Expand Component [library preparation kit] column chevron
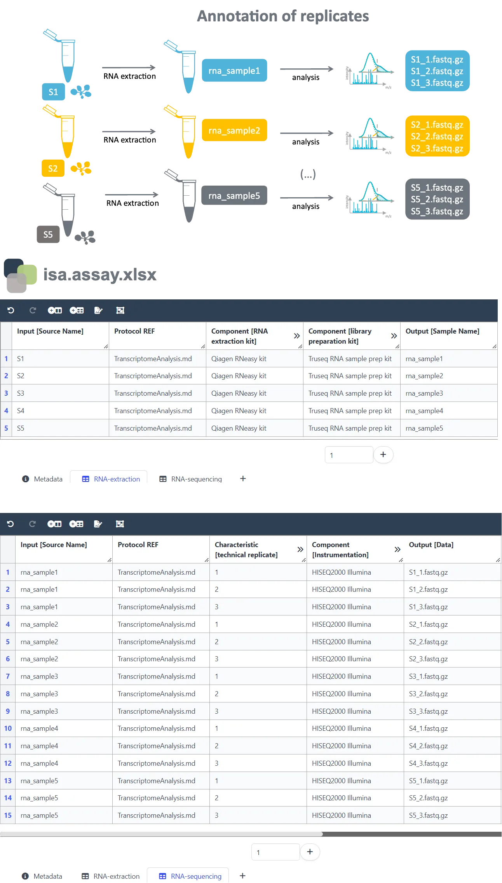Screen dimensions: 502x883 [x=394, y=336]
